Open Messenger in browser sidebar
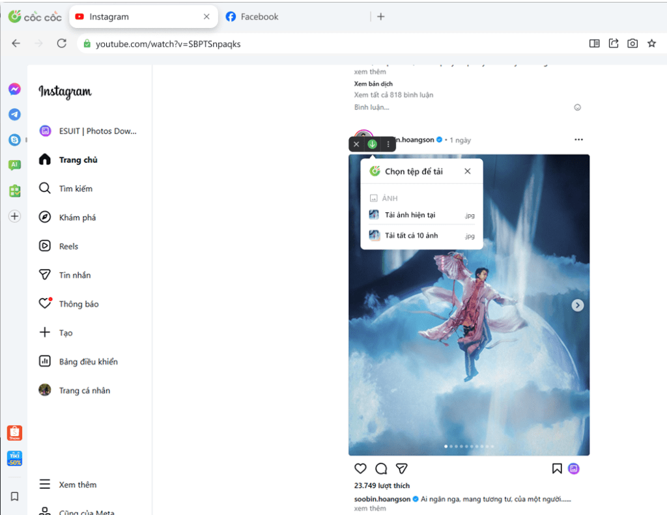The height and width of the screenshot is (515, 667). click(14, 89)
